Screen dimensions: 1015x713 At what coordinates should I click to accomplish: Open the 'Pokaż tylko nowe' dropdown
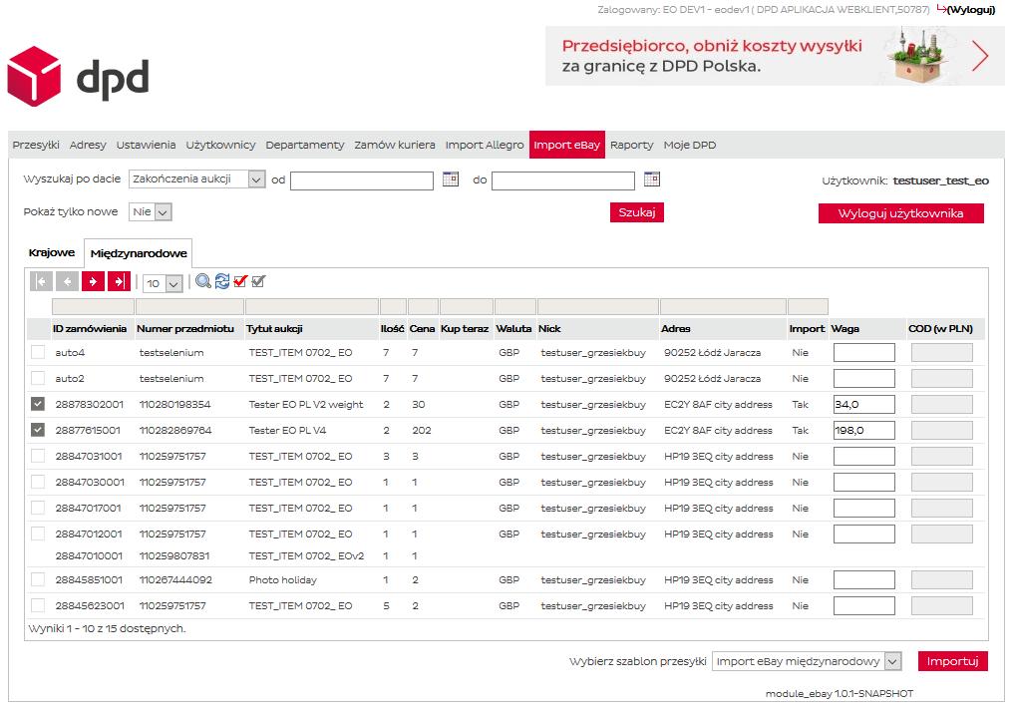tap(151, 211)
